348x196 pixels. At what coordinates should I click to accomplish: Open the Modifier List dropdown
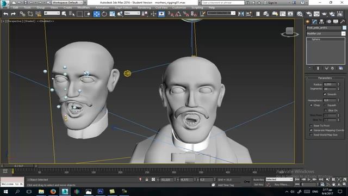(326, 34)
